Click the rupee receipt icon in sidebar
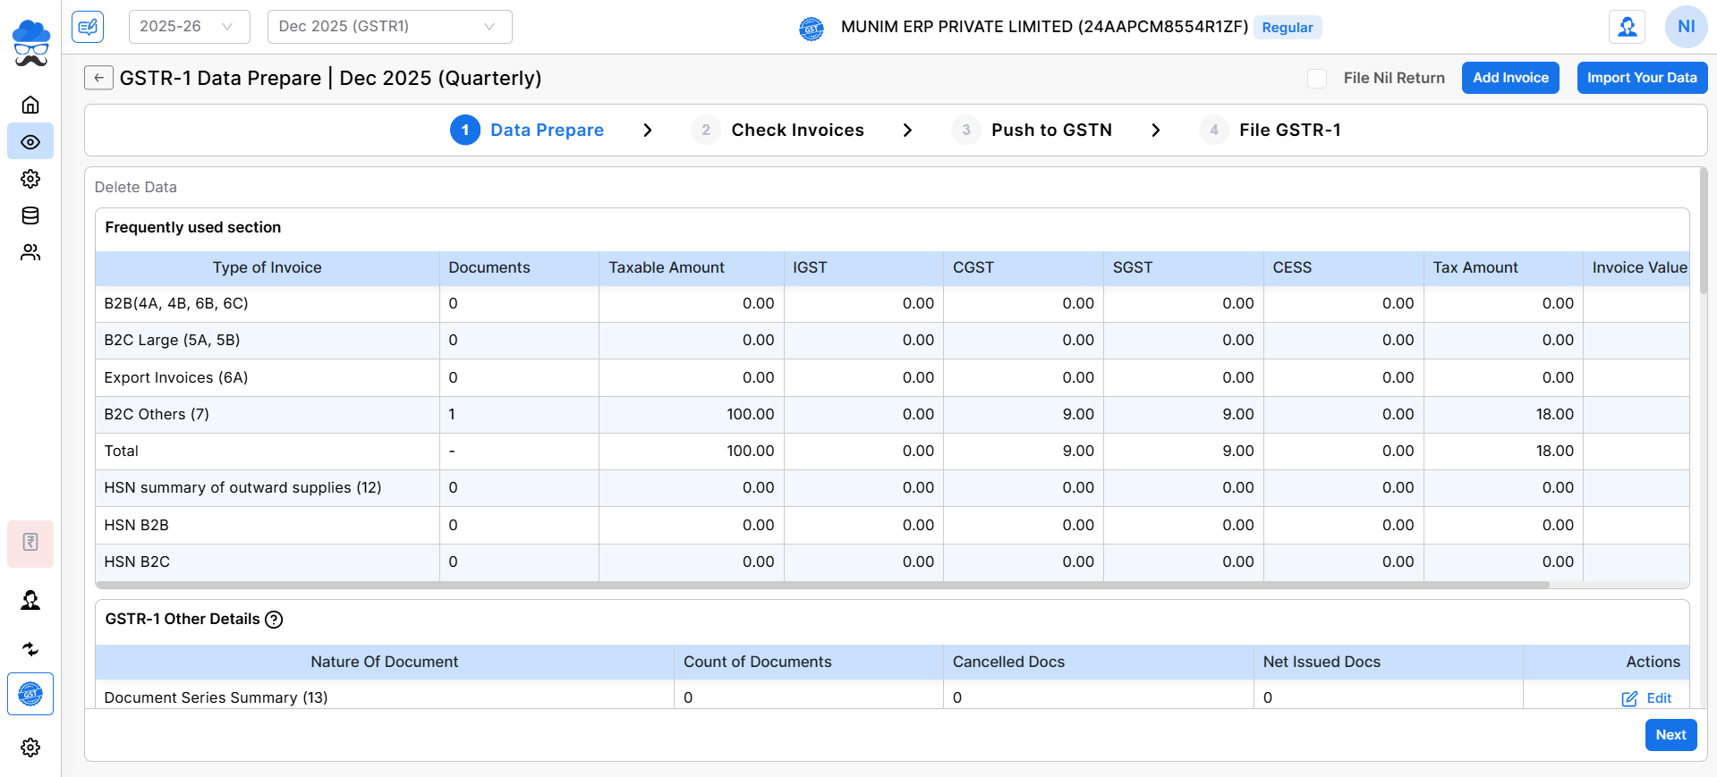This screenshot has width=1717, height=777. pyautogui.click(x=30, y=543)
